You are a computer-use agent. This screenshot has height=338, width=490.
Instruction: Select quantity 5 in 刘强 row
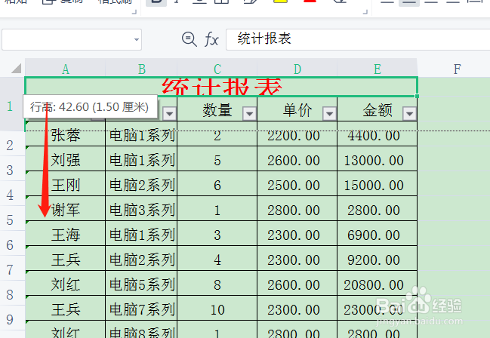pos(217,160)
